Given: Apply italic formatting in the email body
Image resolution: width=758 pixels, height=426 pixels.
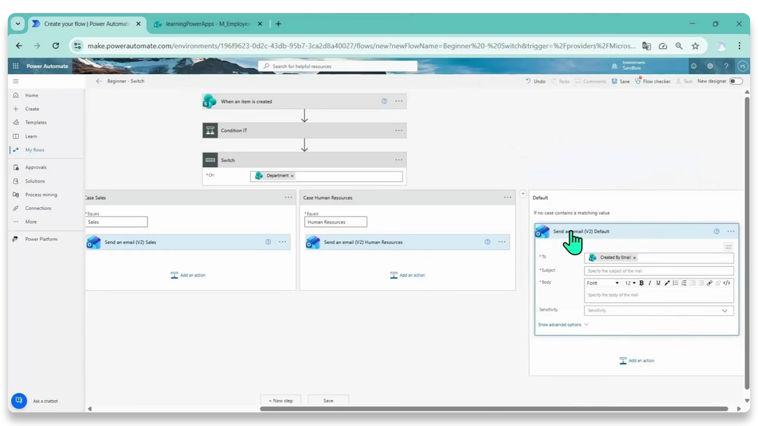Looking at the screenshot, I should click(650, 283).
